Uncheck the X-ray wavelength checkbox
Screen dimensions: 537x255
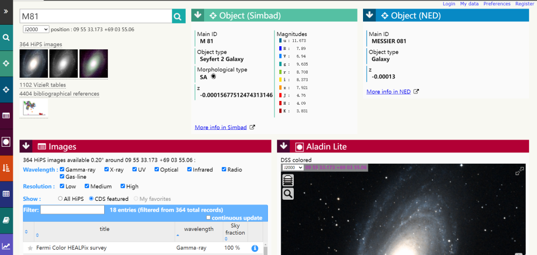tap(106, 170)
